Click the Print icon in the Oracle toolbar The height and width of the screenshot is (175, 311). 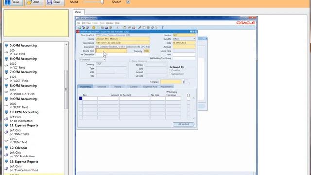click(106, 28)
